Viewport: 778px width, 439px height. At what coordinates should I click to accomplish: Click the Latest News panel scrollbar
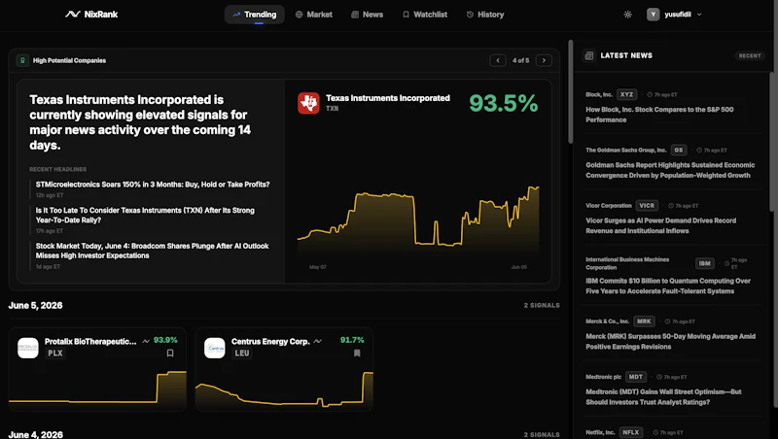771,142
